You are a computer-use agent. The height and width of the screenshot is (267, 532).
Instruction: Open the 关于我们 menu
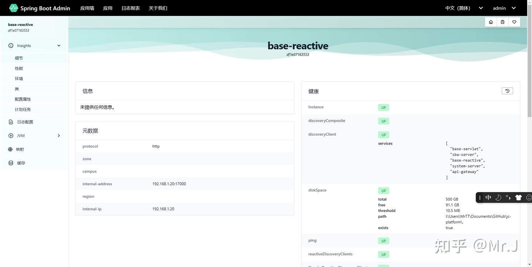(158, 8)
